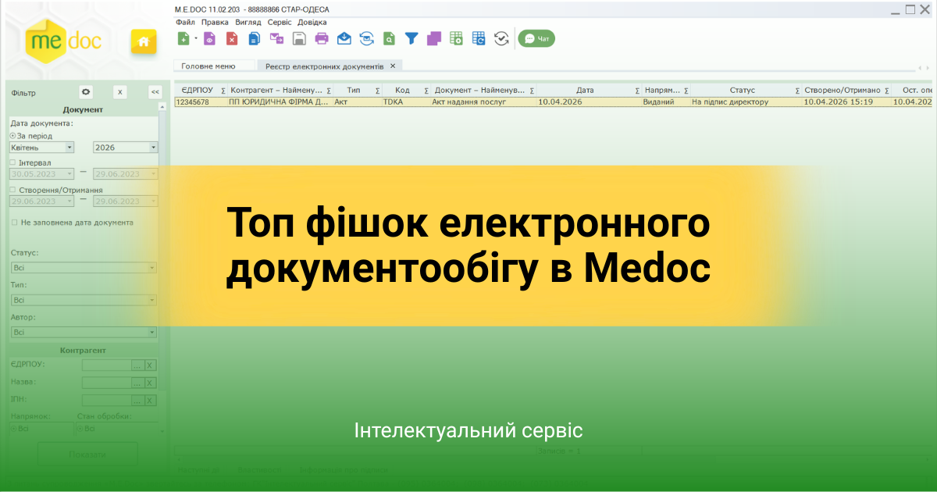This screenshot has height=492, width=937.
Task: Click the sum icon in the Дата header
Action: (638, 91)
